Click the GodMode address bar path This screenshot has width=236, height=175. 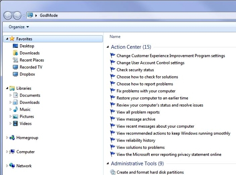[x=49, y=15]
